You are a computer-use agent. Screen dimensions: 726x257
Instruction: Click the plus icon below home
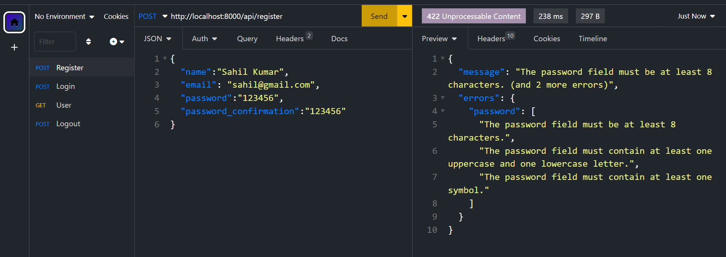point(14,47)
